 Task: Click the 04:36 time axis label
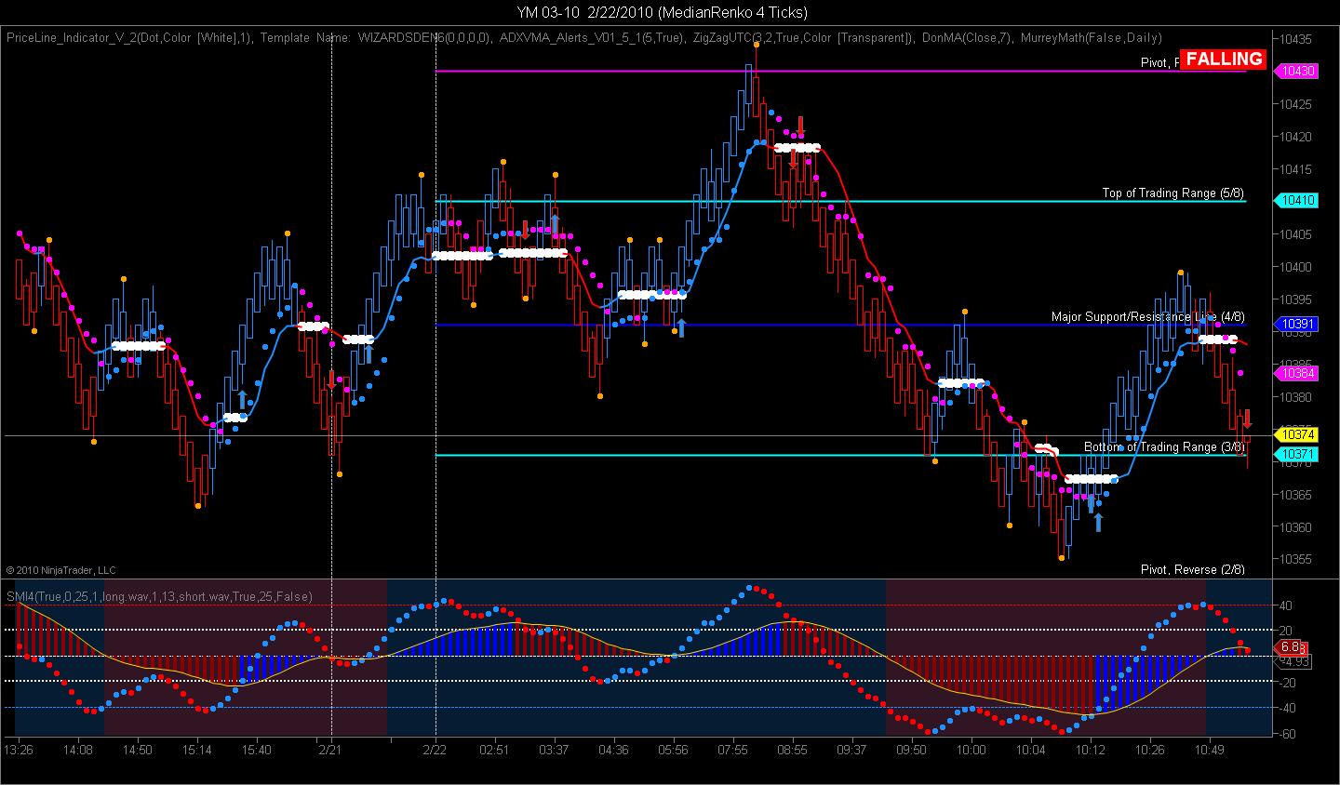[613, 750]
